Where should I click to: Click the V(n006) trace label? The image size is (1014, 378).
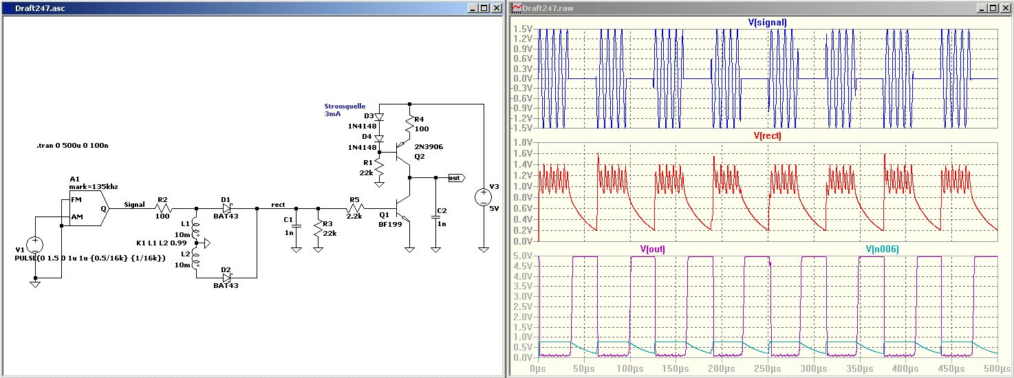[x=882, y=249]
